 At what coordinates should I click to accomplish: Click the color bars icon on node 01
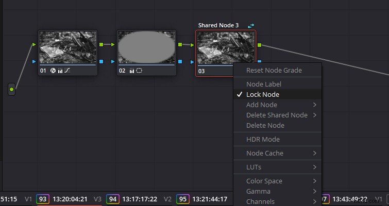click(x=60, y=71)
